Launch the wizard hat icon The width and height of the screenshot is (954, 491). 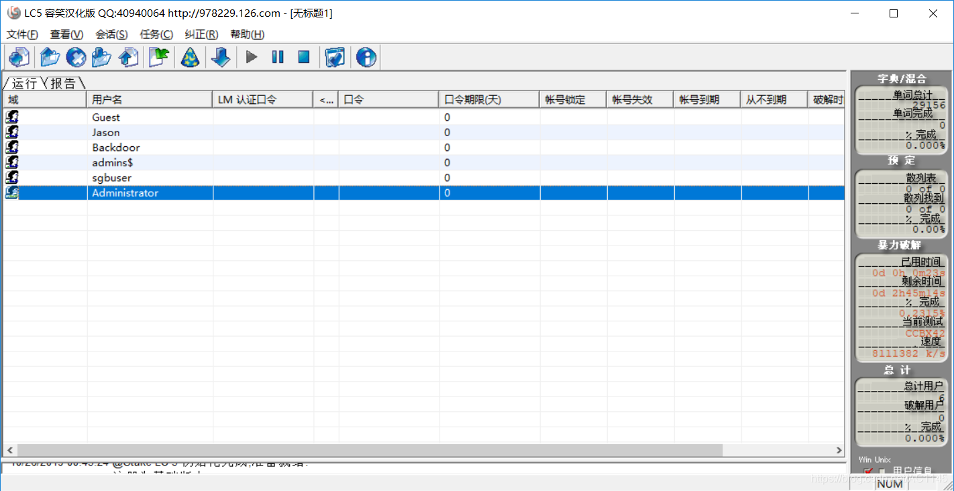pyautogui.click(x=190, y=57)
